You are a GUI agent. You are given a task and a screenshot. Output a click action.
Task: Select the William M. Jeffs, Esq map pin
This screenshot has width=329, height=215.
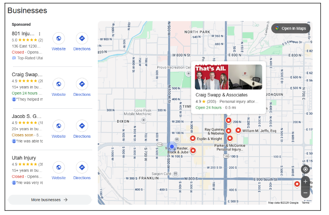point(238,130)
